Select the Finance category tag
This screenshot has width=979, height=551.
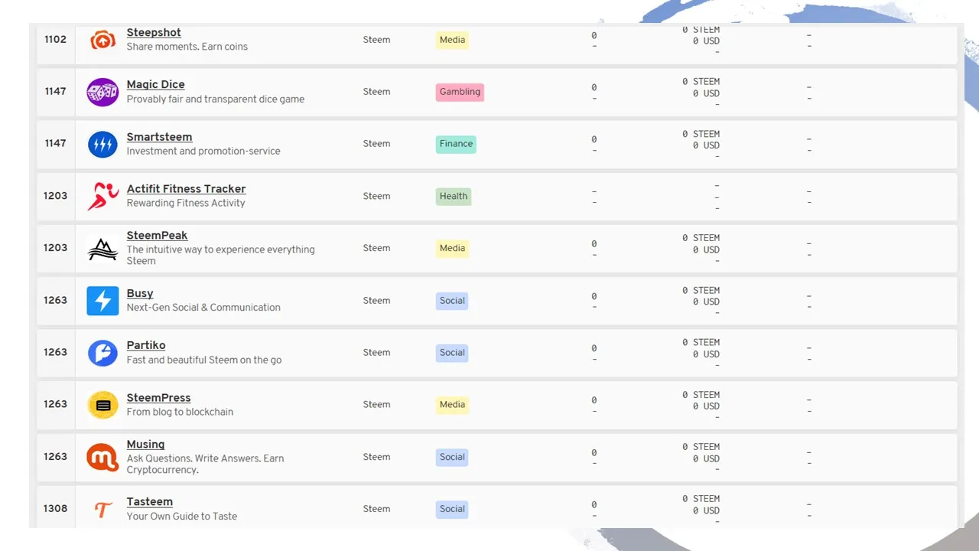click(x=456, y=144)
